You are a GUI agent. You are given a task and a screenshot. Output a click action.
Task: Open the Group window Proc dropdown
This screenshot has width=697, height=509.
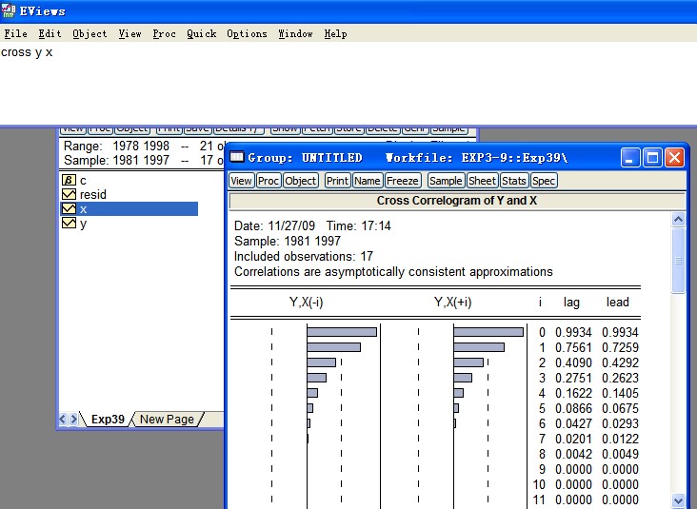[269, 181]
